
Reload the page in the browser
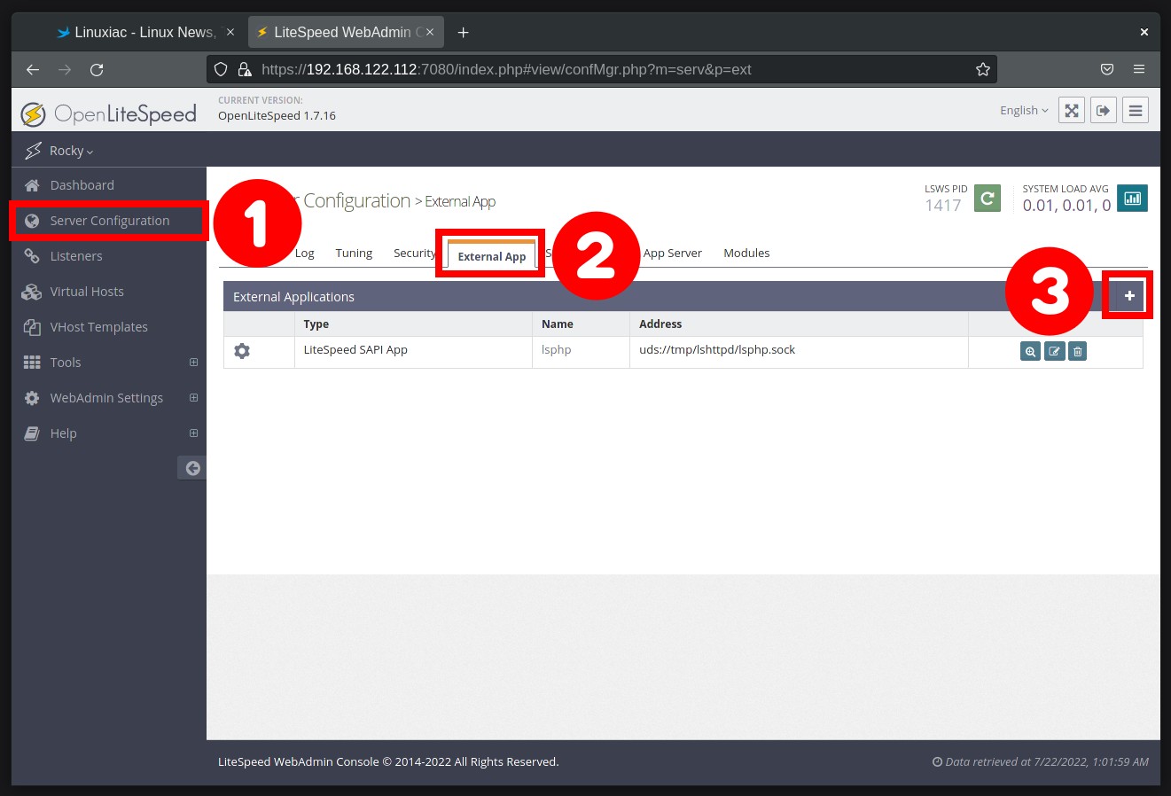click(97, 69)
